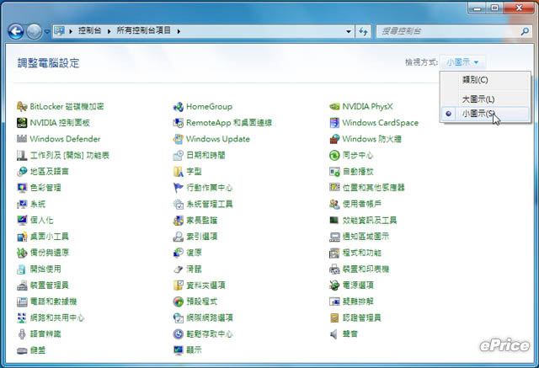The image size is (539, 368).
Task: Open the 桌面小工具 icon
Action: coord(22,237)
